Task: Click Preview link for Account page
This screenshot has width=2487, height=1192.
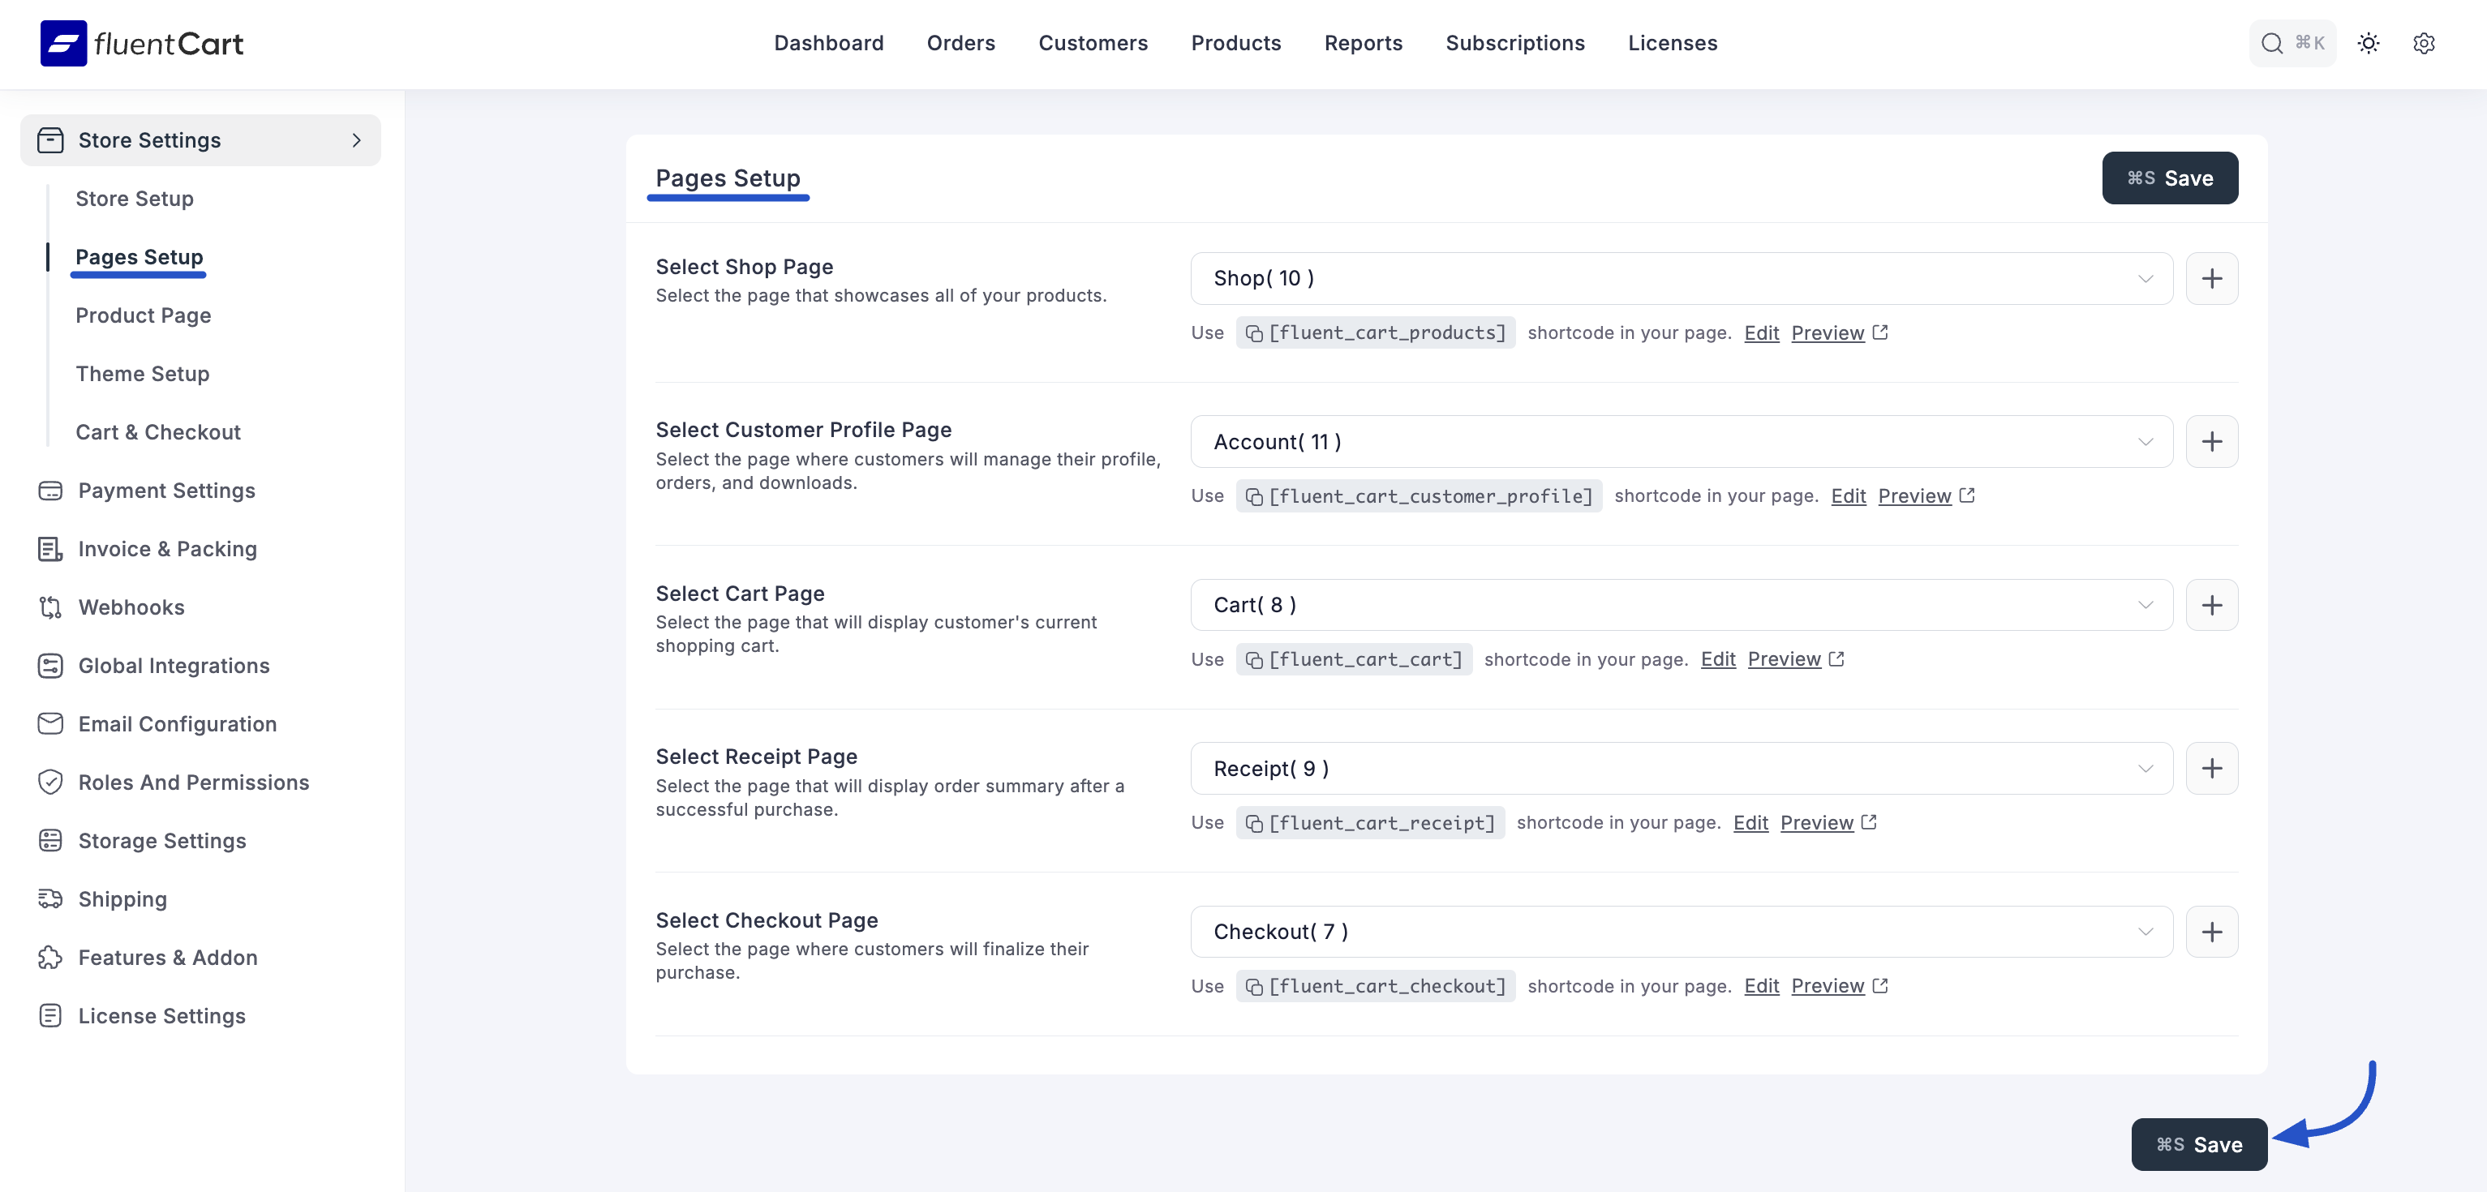Action: tap(1914, 496)
